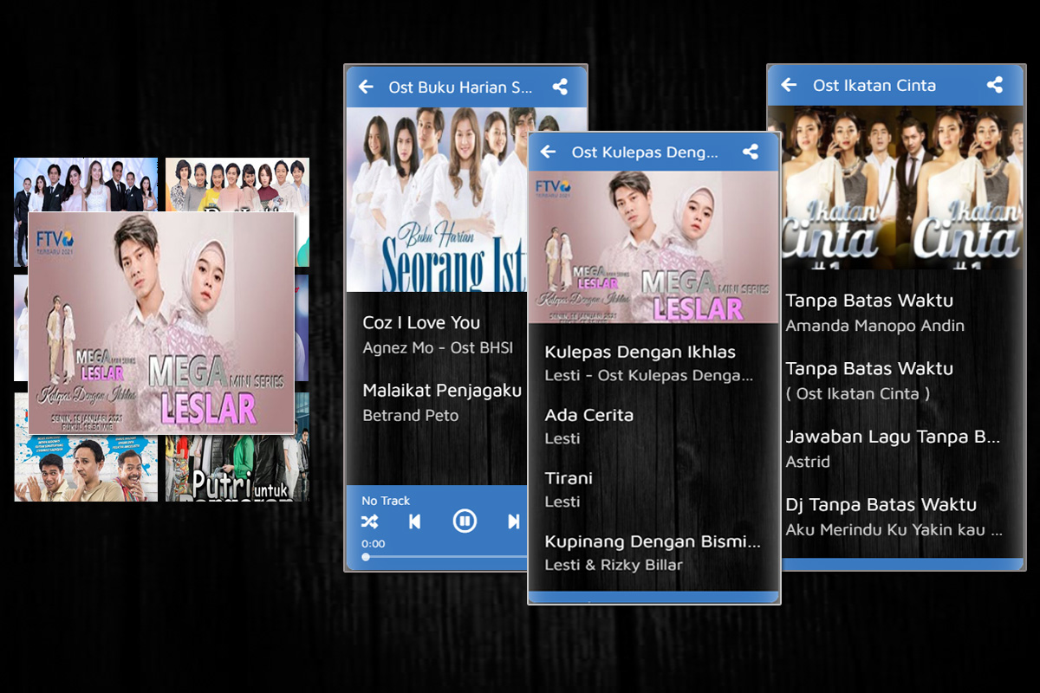The image size is (1040, 693).
Task: Click the No Track label
Action: tap(386, 501)
